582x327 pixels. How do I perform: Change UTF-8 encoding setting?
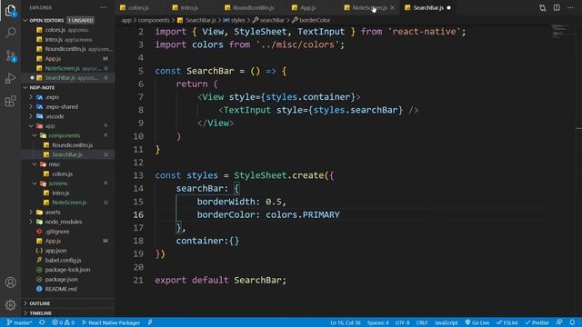[402, 322]
